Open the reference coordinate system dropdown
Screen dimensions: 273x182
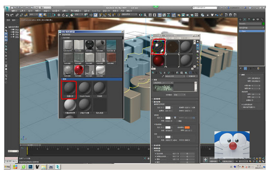(x=79, y=15)
